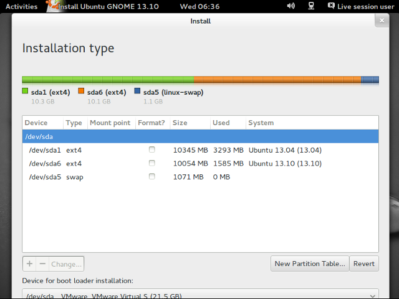The height and width of the screenshot is (299, 399).
Task: Click the 'Device for boot loader installation:' label
Action: (x=77, y=281)
